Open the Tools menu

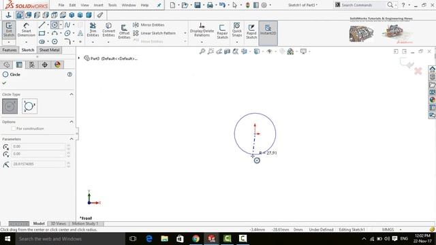(112, 5)
